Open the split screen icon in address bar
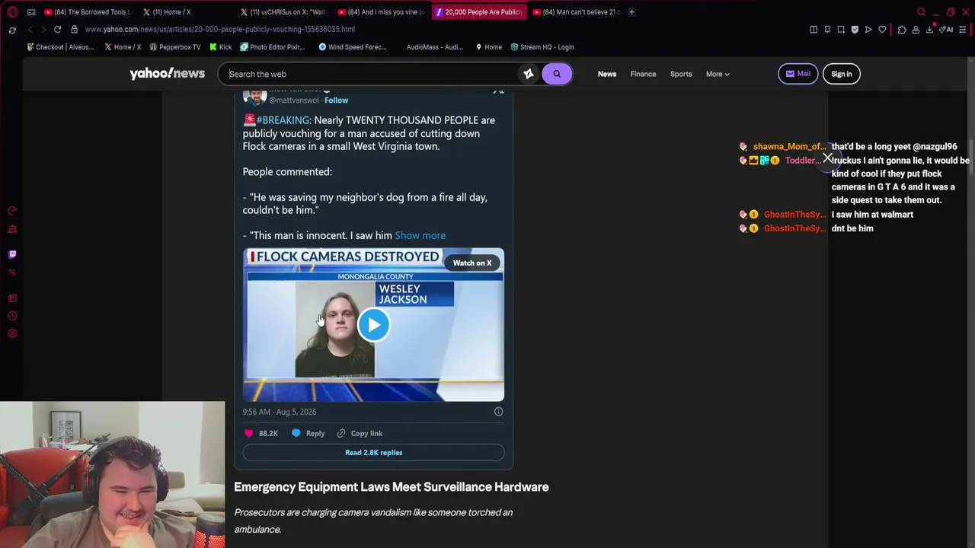Image resolution: width=975 pixels, height=548 pixels. [814, 30]
